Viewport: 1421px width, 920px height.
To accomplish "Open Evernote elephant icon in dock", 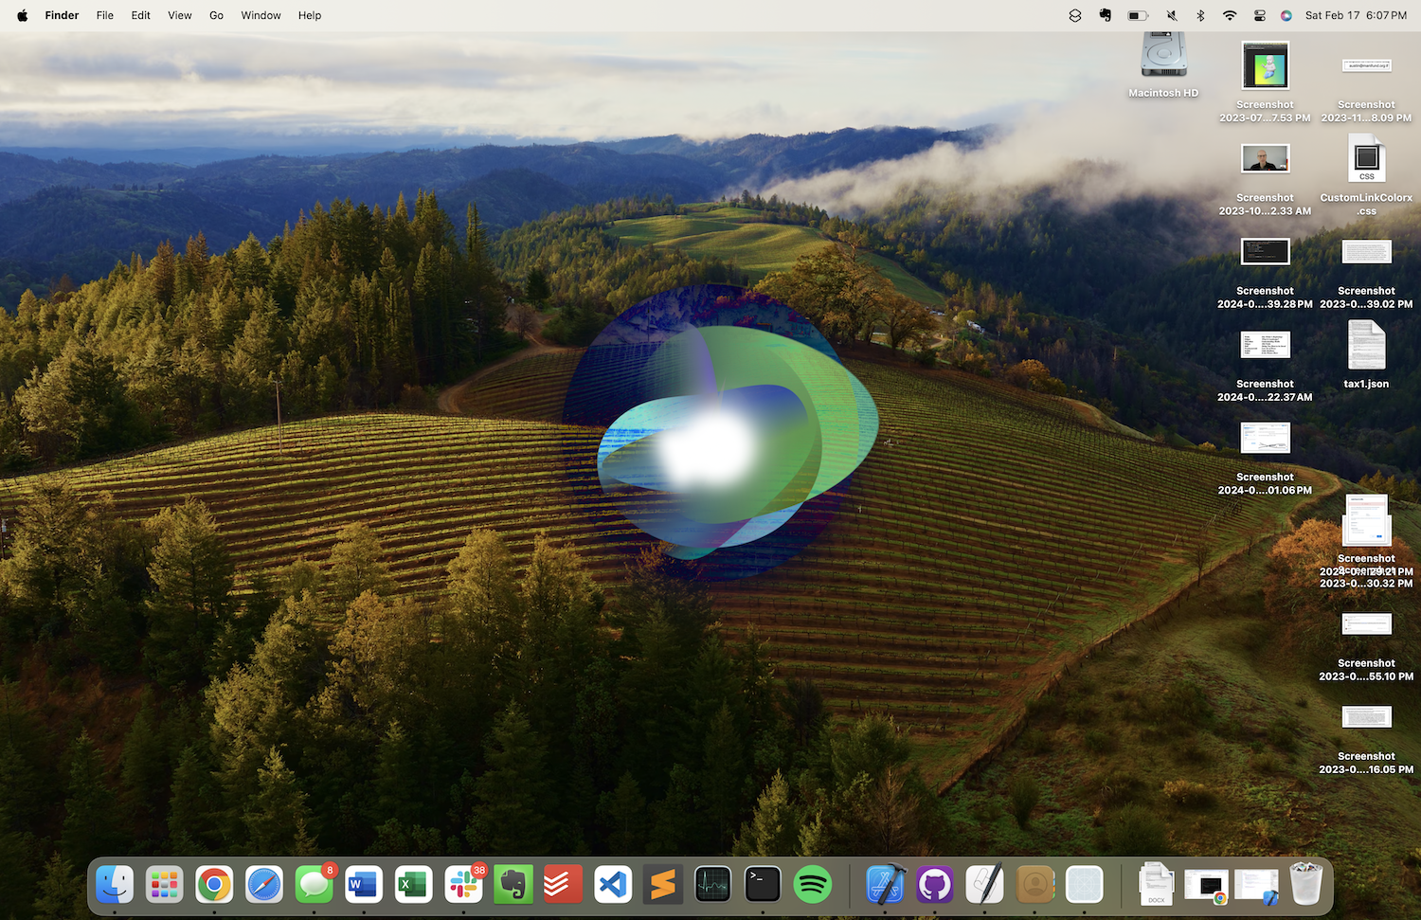I will click(513, 885).
